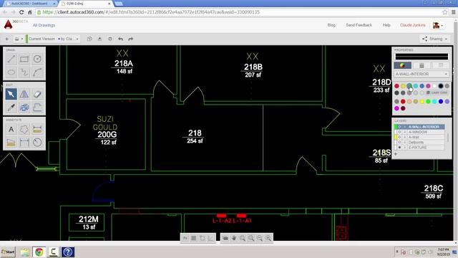Toggle the units IN button
The height and width of the screenshot is (258, 458).
[185, 238]
